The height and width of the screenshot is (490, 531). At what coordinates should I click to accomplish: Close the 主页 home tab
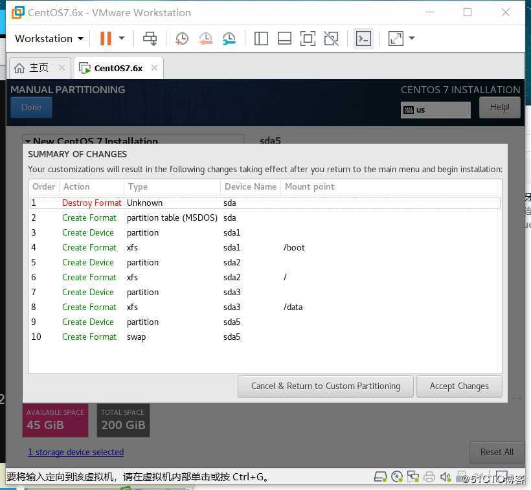[x=62, y=68]
